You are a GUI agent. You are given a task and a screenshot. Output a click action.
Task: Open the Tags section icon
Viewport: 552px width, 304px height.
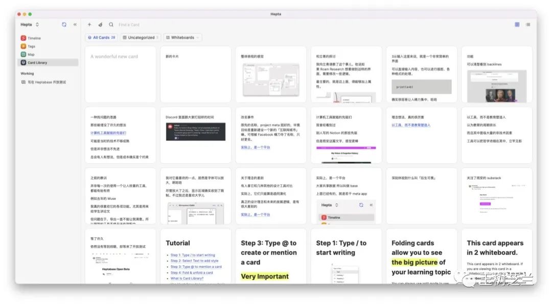click(23, 46)
